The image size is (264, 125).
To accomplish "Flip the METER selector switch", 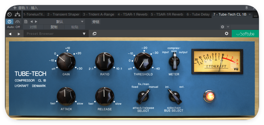I will pyautogui.click(x=174, y=61).
